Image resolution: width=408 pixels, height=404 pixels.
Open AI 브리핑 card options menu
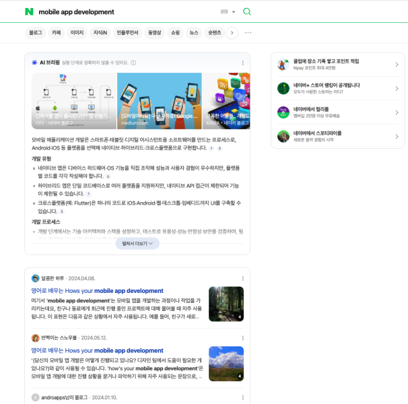point(242,63)
